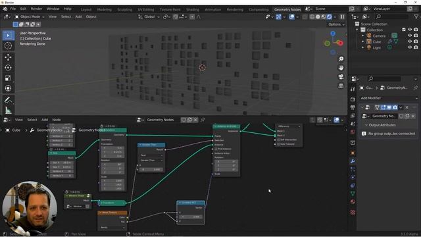Open the Texture properties checker tab
The image size is (421, 237).
click(353, 212)
